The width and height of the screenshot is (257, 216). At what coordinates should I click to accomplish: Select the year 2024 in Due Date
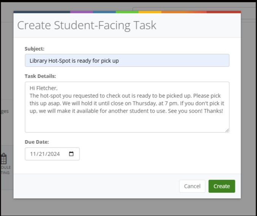tap(54, 154)
